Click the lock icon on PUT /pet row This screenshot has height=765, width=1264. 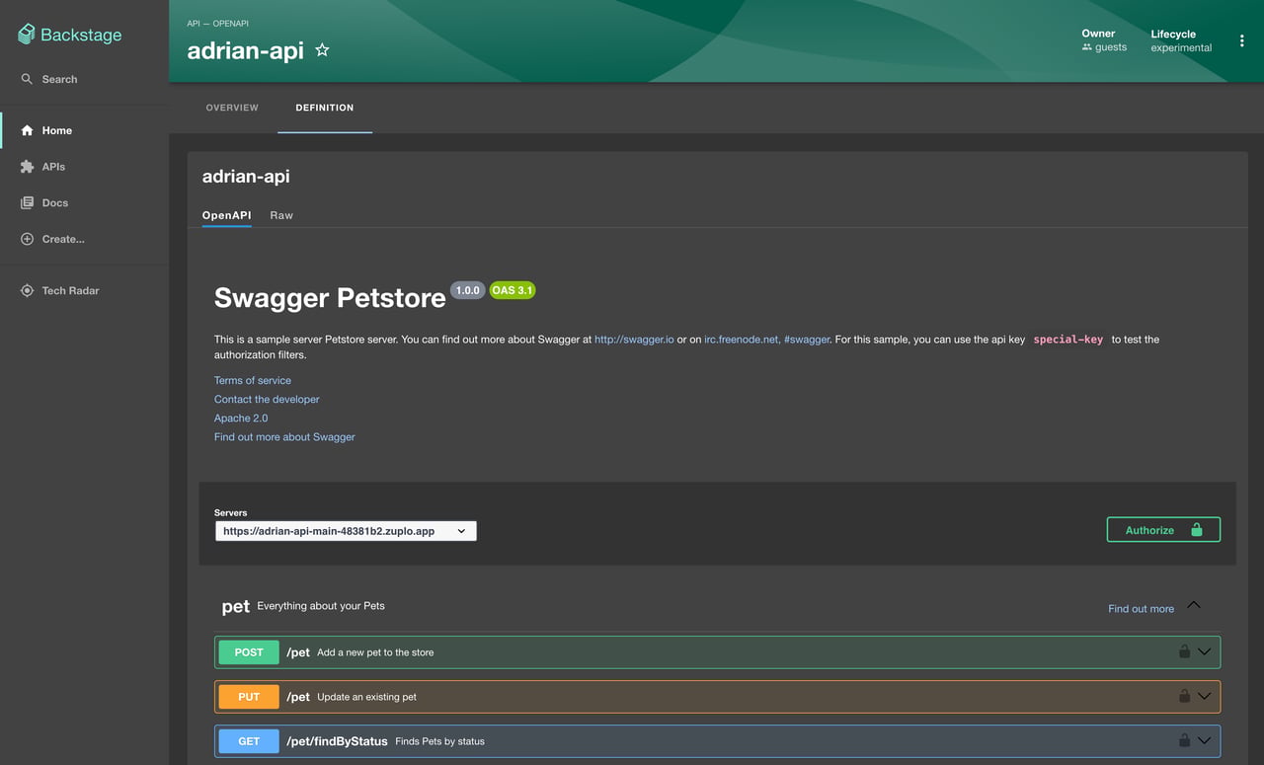pos(1183,696)
